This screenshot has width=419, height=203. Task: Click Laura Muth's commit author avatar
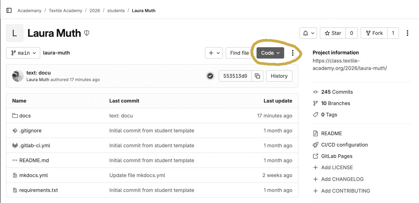tap(18, 76)
